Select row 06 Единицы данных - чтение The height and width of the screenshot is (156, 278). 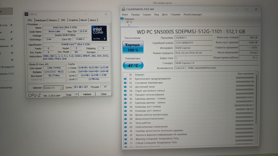point(189,98)
